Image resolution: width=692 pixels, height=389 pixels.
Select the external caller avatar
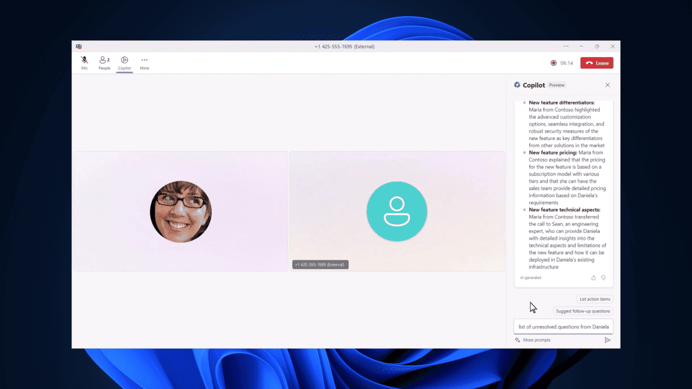(x=397, y=211)
